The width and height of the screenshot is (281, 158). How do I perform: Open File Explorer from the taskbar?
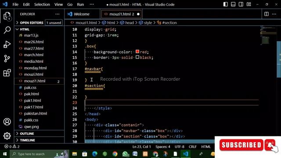[x=74, y=154]
